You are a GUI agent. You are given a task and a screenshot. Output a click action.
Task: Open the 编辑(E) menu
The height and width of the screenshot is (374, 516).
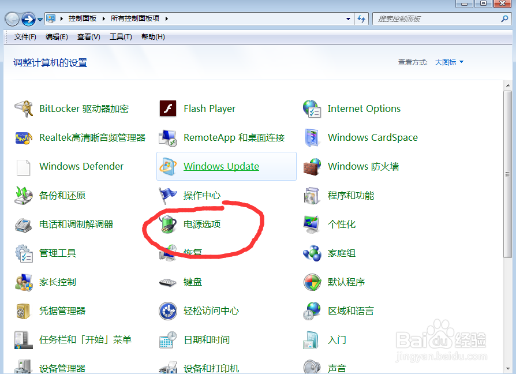tap(57, 37)
